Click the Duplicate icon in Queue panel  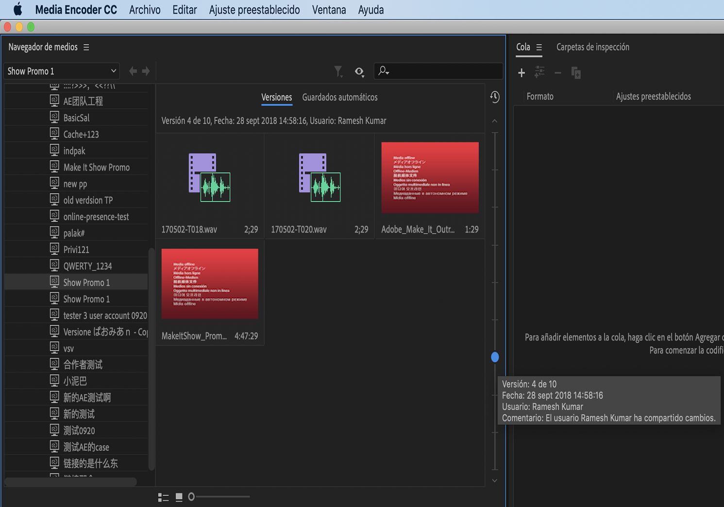point(576,72)
